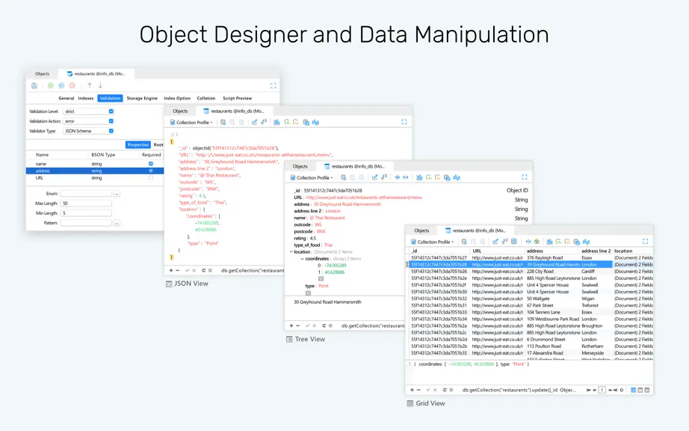Open Storage Engine tab
689x431 pixels.
(142, 98)
